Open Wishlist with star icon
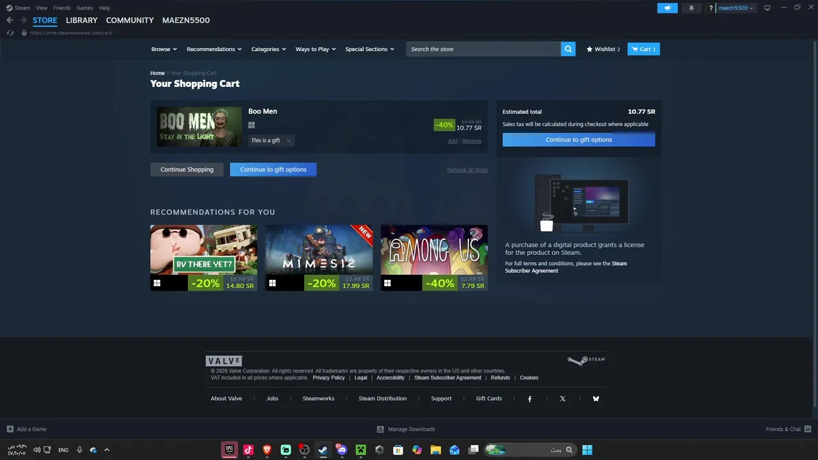 click(603, 49)
